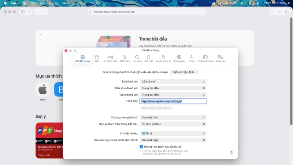Expand Tab mới mở với dropdown

173,95
